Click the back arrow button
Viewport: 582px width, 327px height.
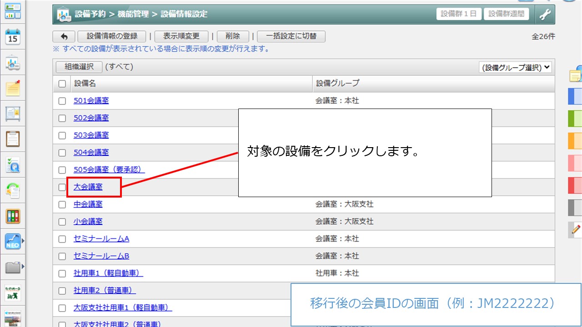tap(64, 36)
